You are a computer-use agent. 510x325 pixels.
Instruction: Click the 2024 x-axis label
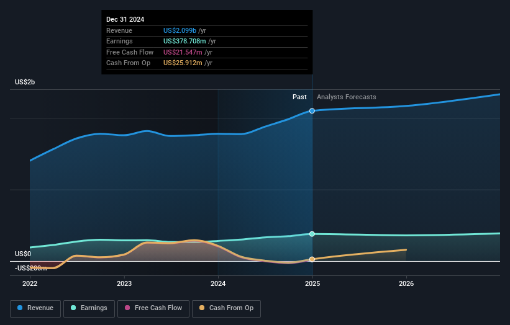(x=218, y=283)
